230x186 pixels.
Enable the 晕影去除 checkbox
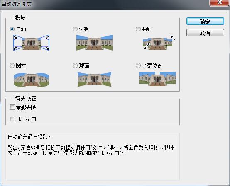point(12,107)
